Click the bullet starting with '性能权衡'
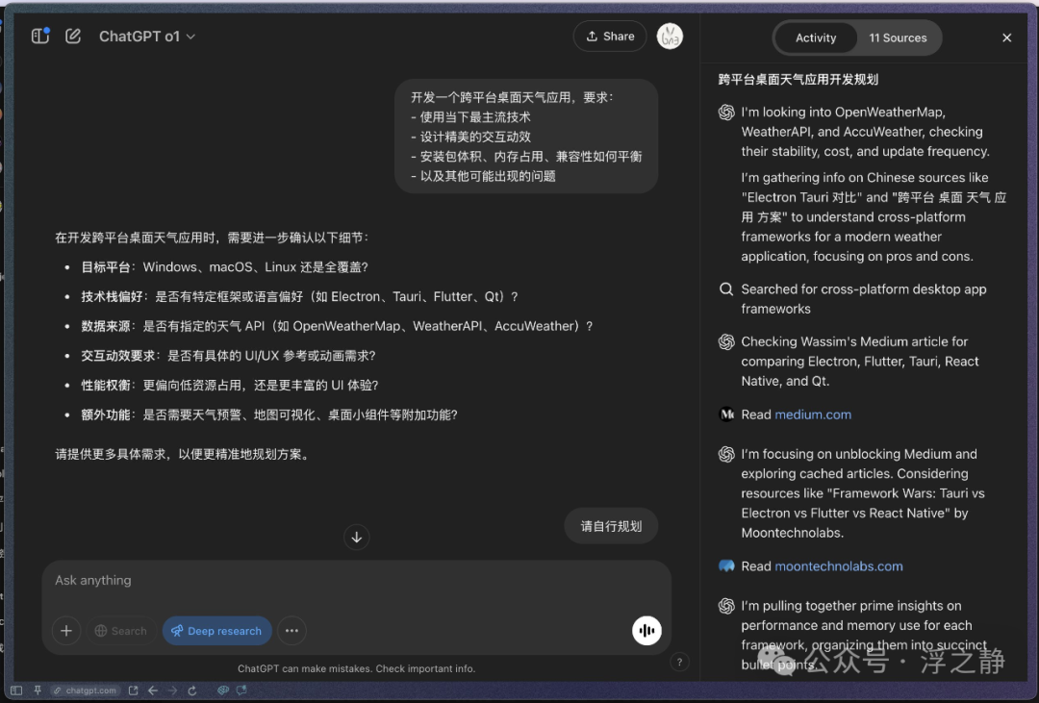 click(229, 385)
